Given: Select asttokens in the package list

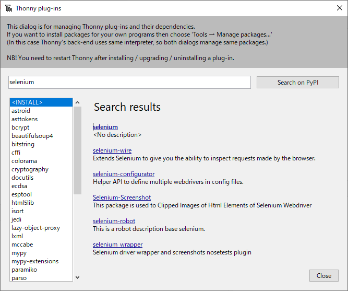Looking at the screenshot, I should point(41,119).
